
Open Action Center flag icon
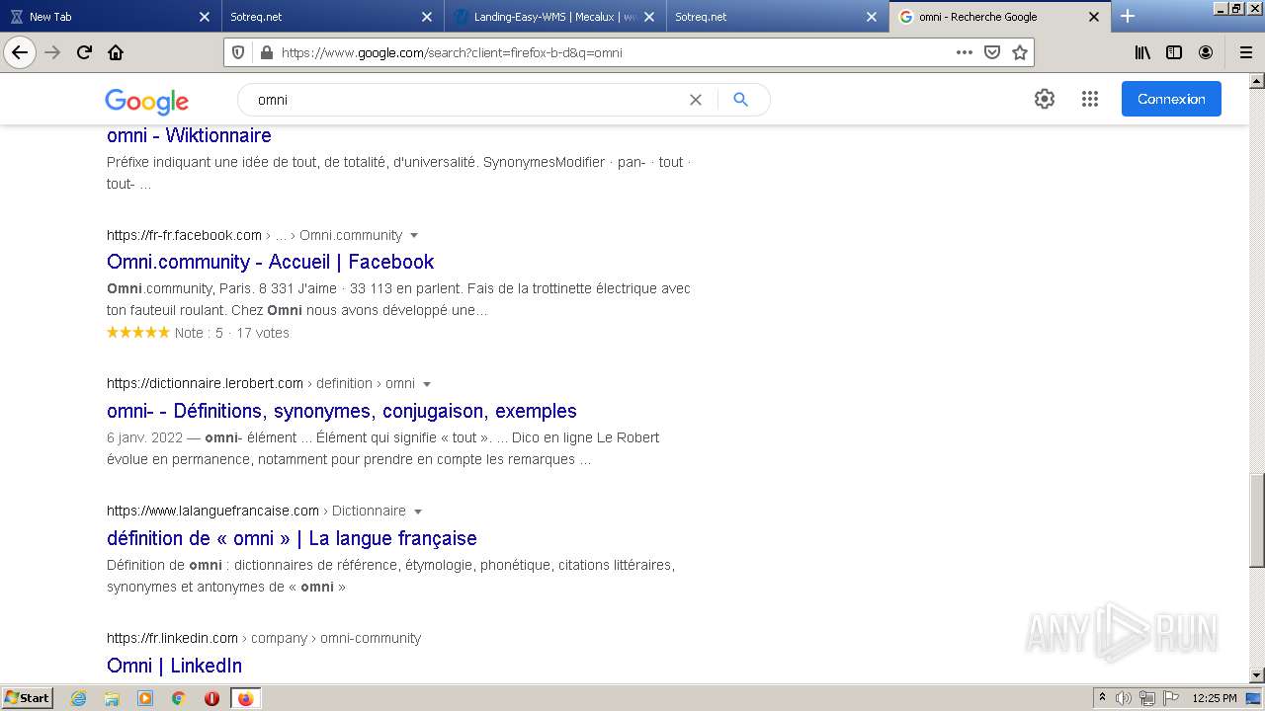click(1171, 698)
